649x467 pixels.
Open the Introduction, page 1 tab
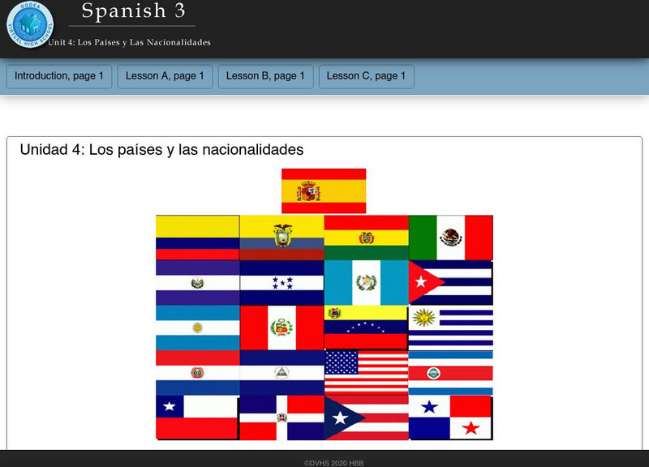pos(58,76)
